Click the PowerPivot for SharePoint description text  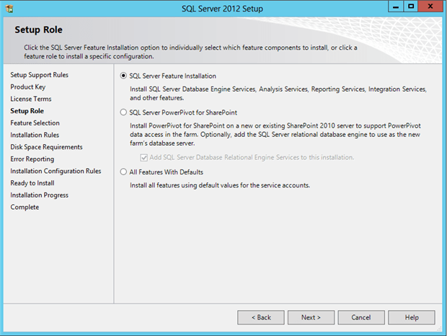pyautogui.click(x=275, y=134)
